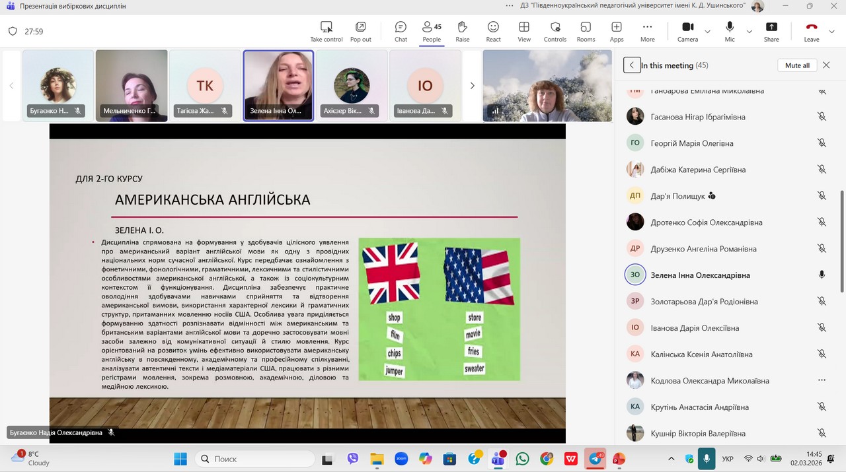Open the More actions menu
The width and height of the screenshot is (846, 472).
[647, 31]
